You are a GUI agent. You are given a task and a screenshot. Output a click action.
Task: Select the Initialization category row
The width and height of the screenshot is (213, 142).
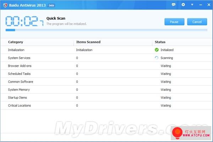click(106, 50)
